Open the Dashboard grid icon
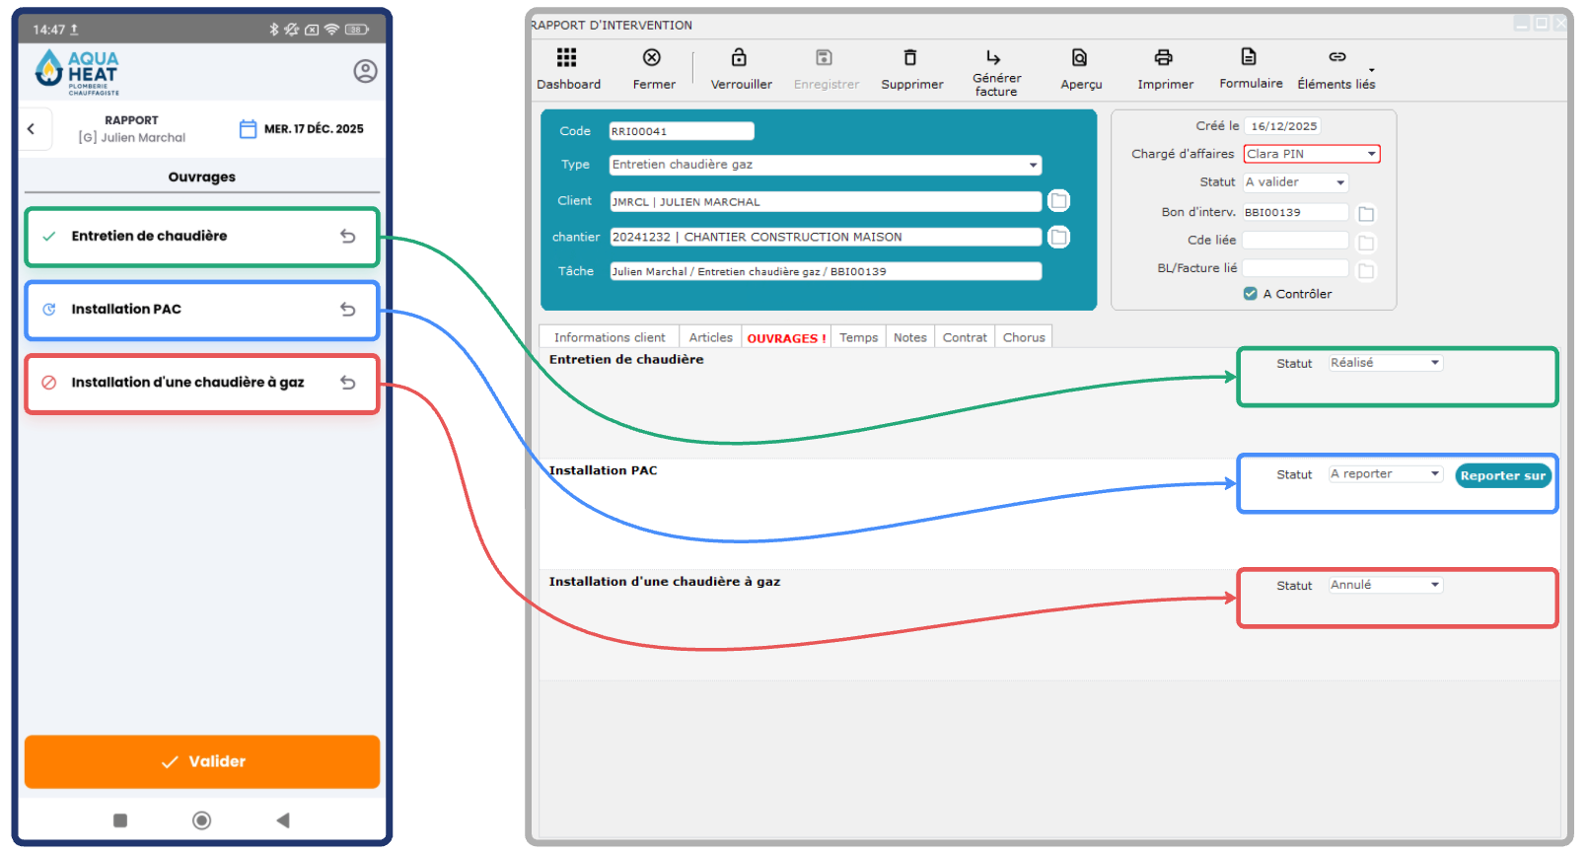This screenshot has width=1588, height=854. 566,58
